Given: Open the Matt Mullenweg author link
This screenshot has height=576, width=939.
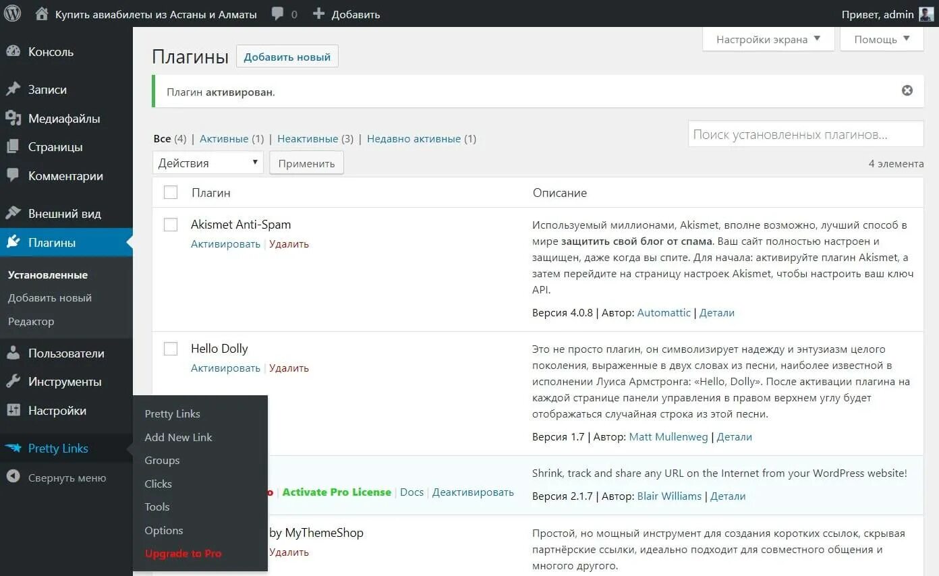Looking at the screenshot, I should coord(668,437).
